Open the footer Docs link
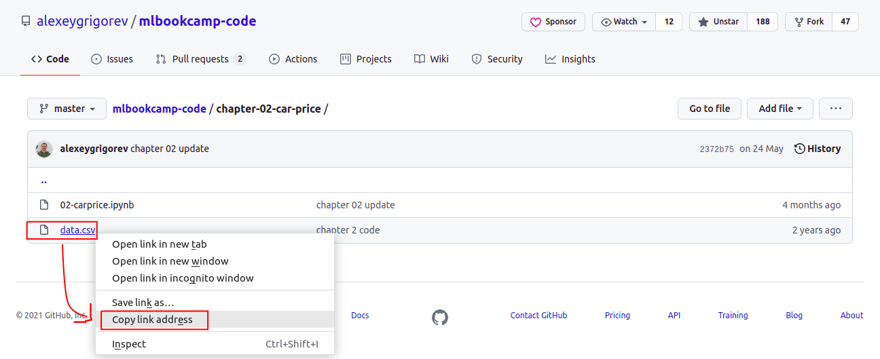This screenshot has height=359, width=880. coord(360,316)
